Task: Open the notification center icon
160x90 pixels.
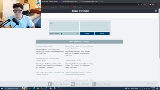Action: 157,88
